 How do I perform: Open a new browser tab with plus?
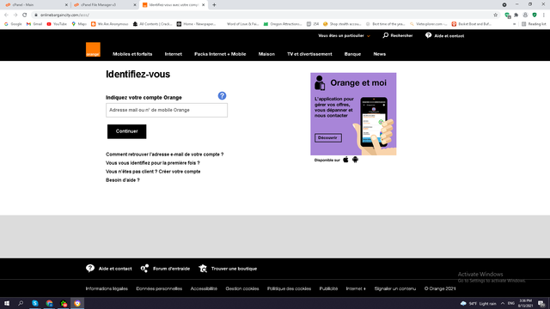[214, 5]
